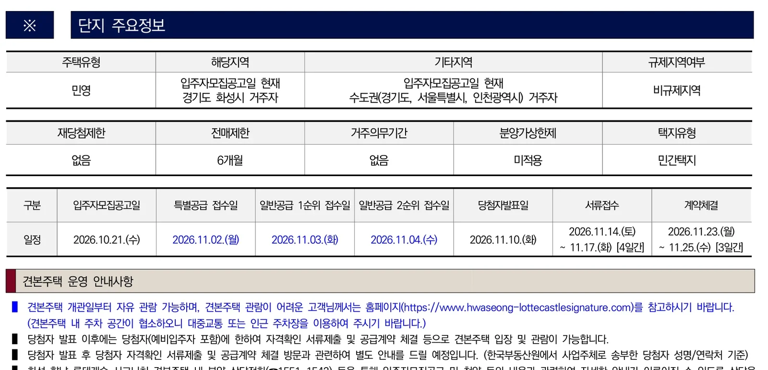Select the 서류접수 column header
This screenshot has height=370, width=768.
click(x=602, y=205)
